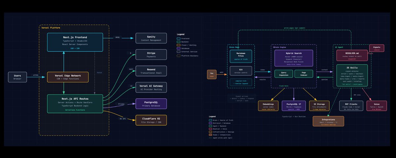The image size is (396, 158).
Task: Click the fetch dashed-line label
Action: tap(99, 72)
